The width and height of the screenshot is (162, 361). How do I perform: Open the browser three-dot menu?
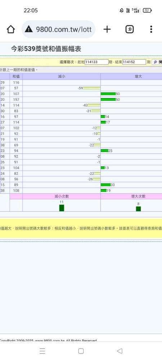[151, 29]
